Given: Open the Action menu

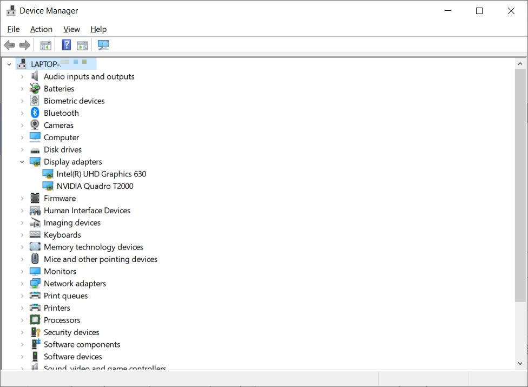Looking at the screenshot, I should pos(41,29).
